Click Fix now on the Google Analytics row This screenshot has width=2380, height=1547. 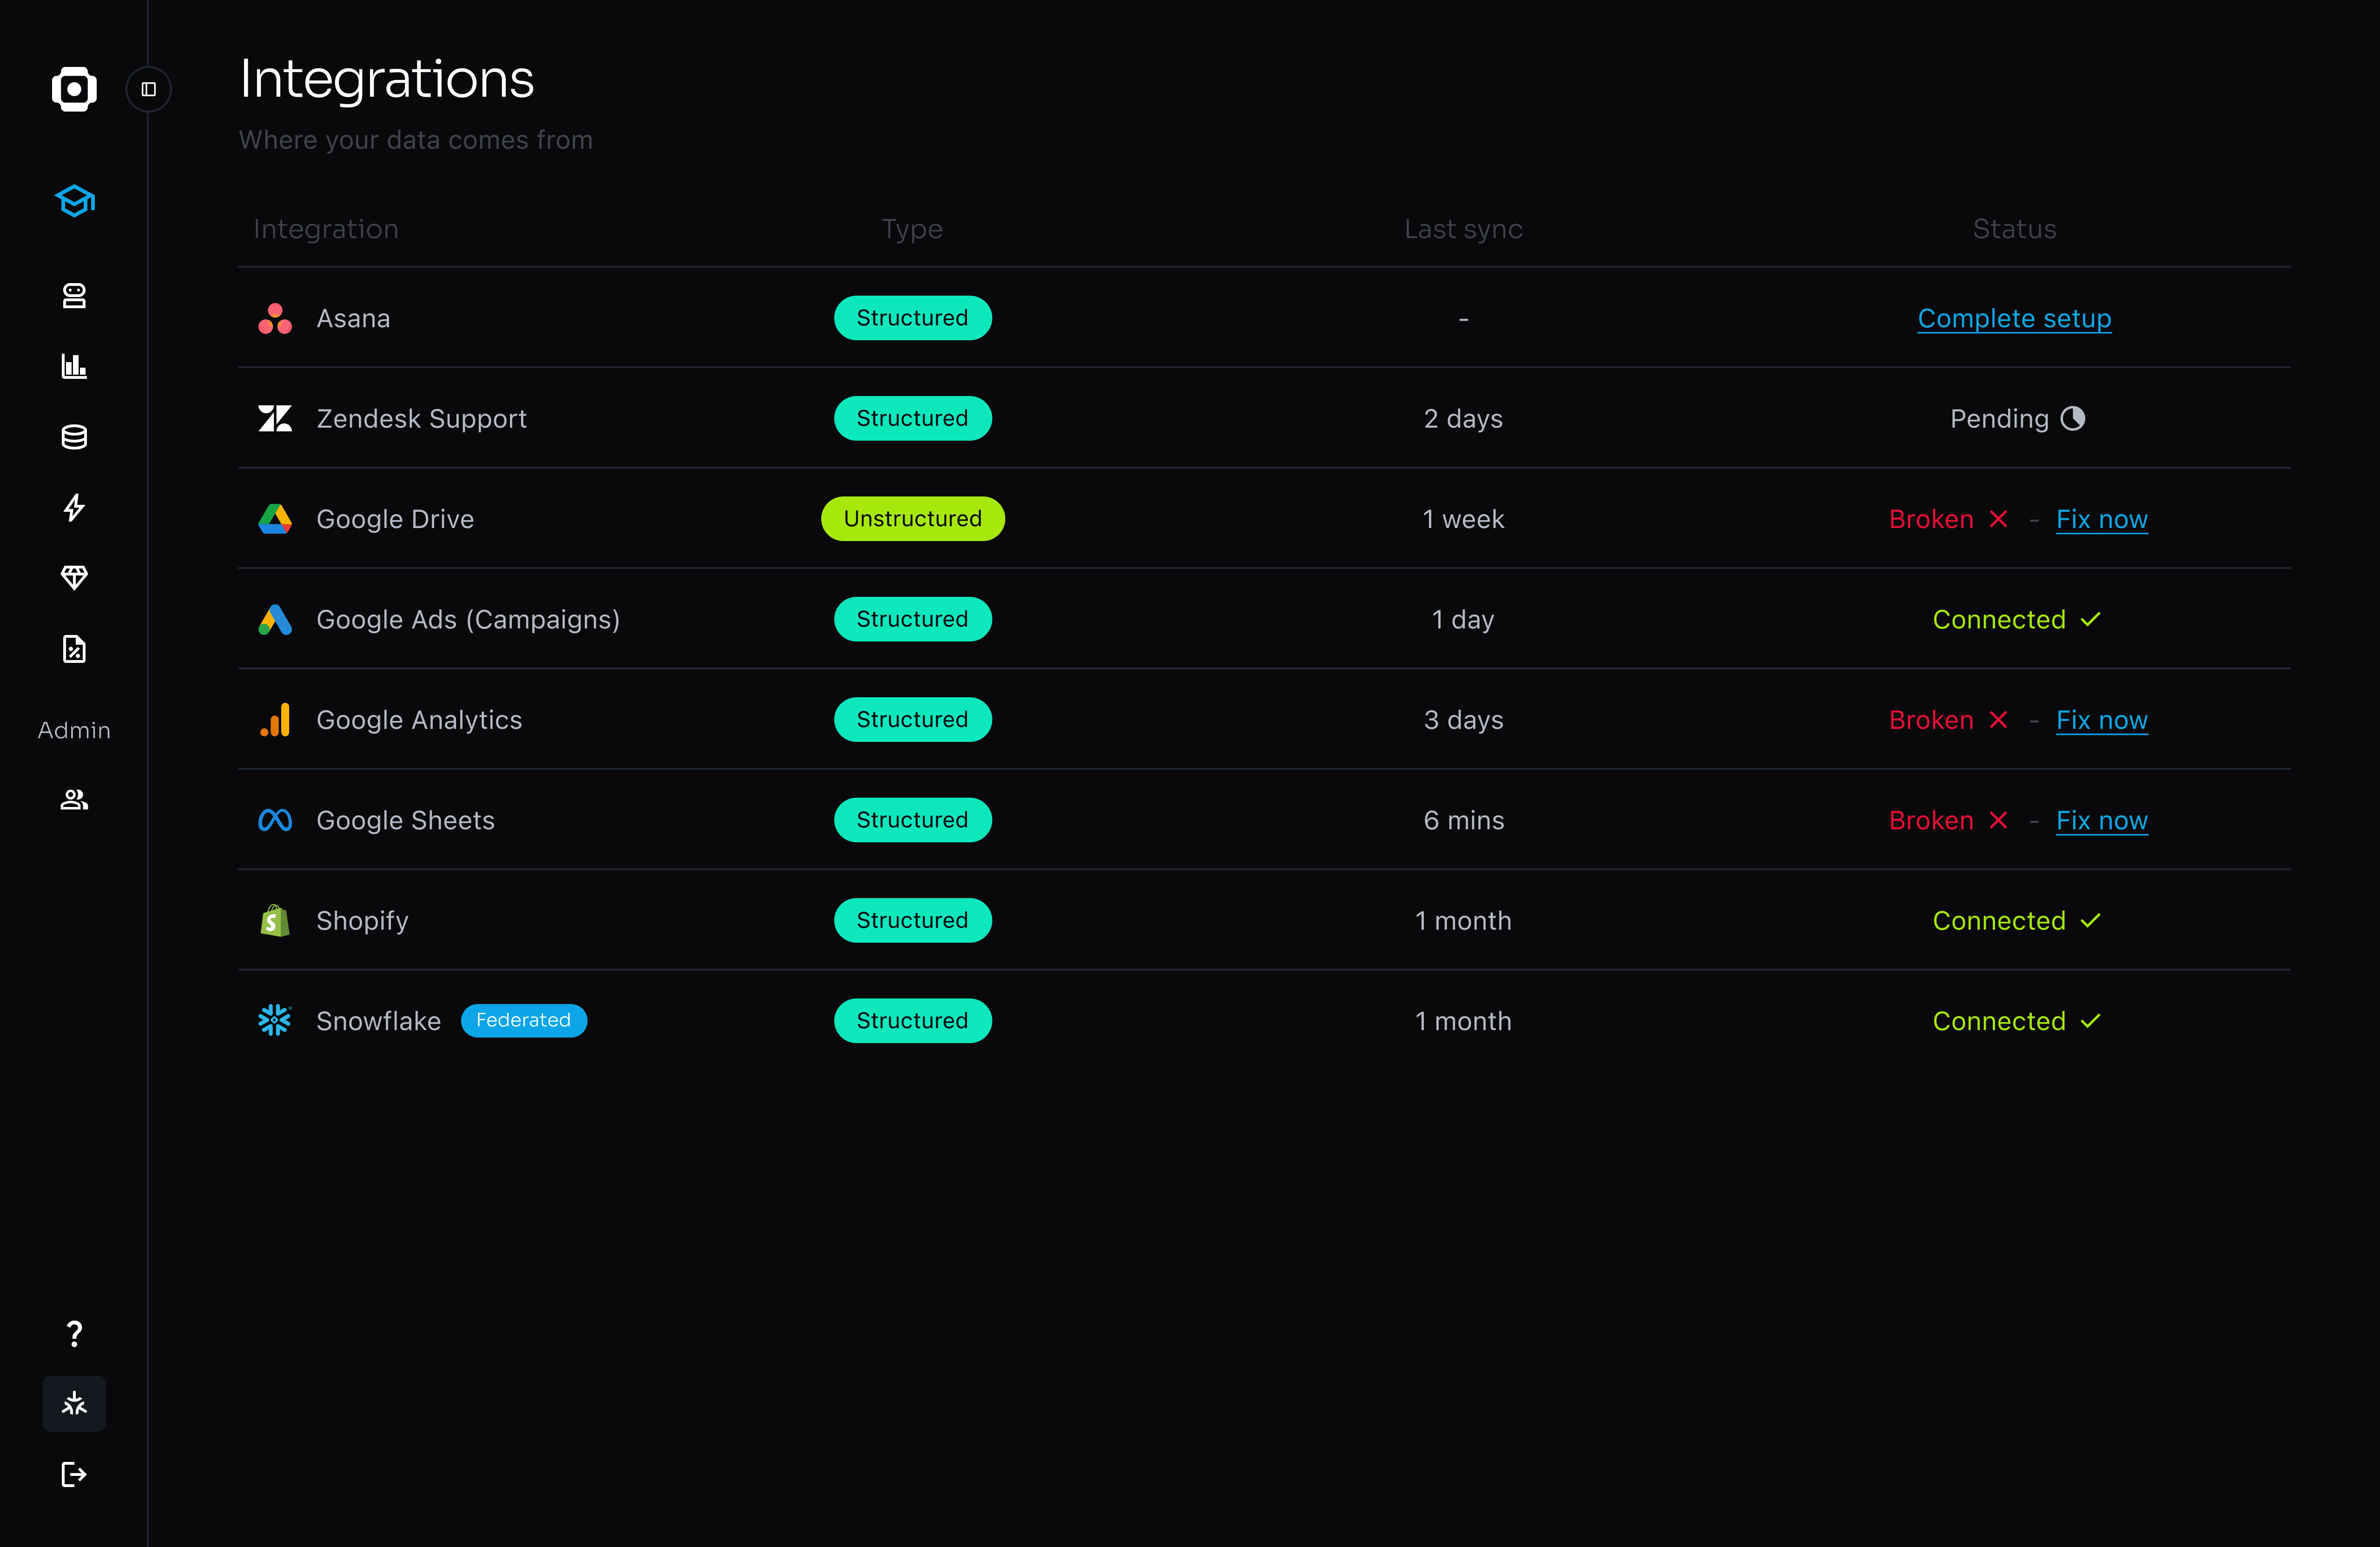(2102, 719)
